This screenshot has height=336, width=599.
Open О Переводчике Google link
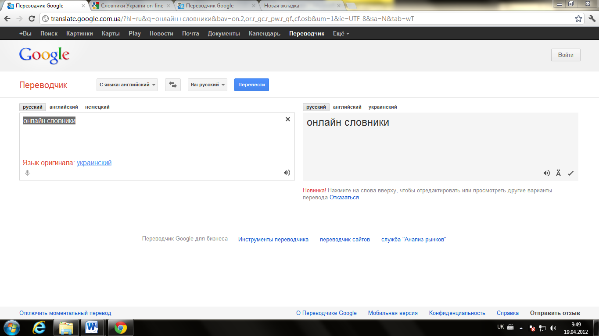tap(326, 313)
